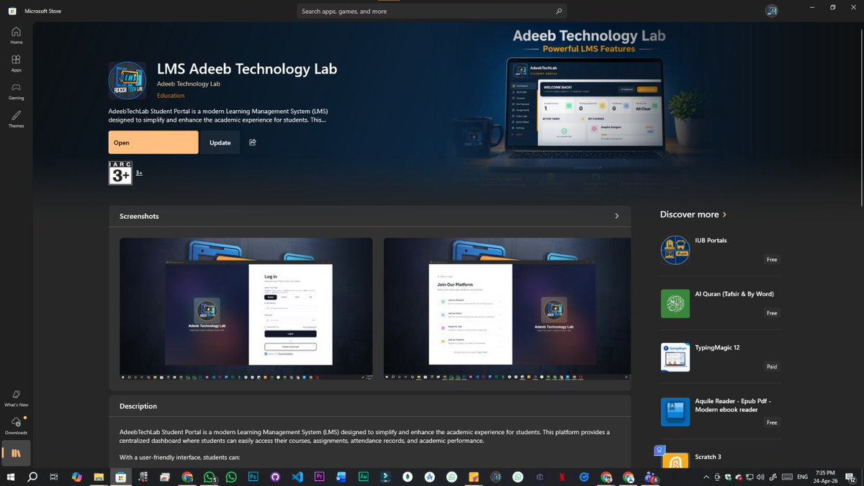Expand the Screenshots section chevron
The width and height of the screenshot is (864, 486).
(616, 215)
